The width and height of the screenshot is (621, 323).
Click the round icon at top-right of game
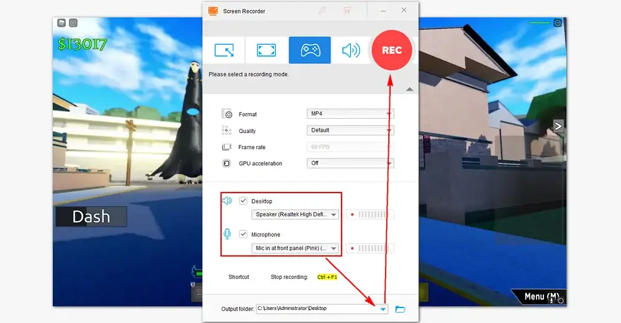[x=558, y=23]
